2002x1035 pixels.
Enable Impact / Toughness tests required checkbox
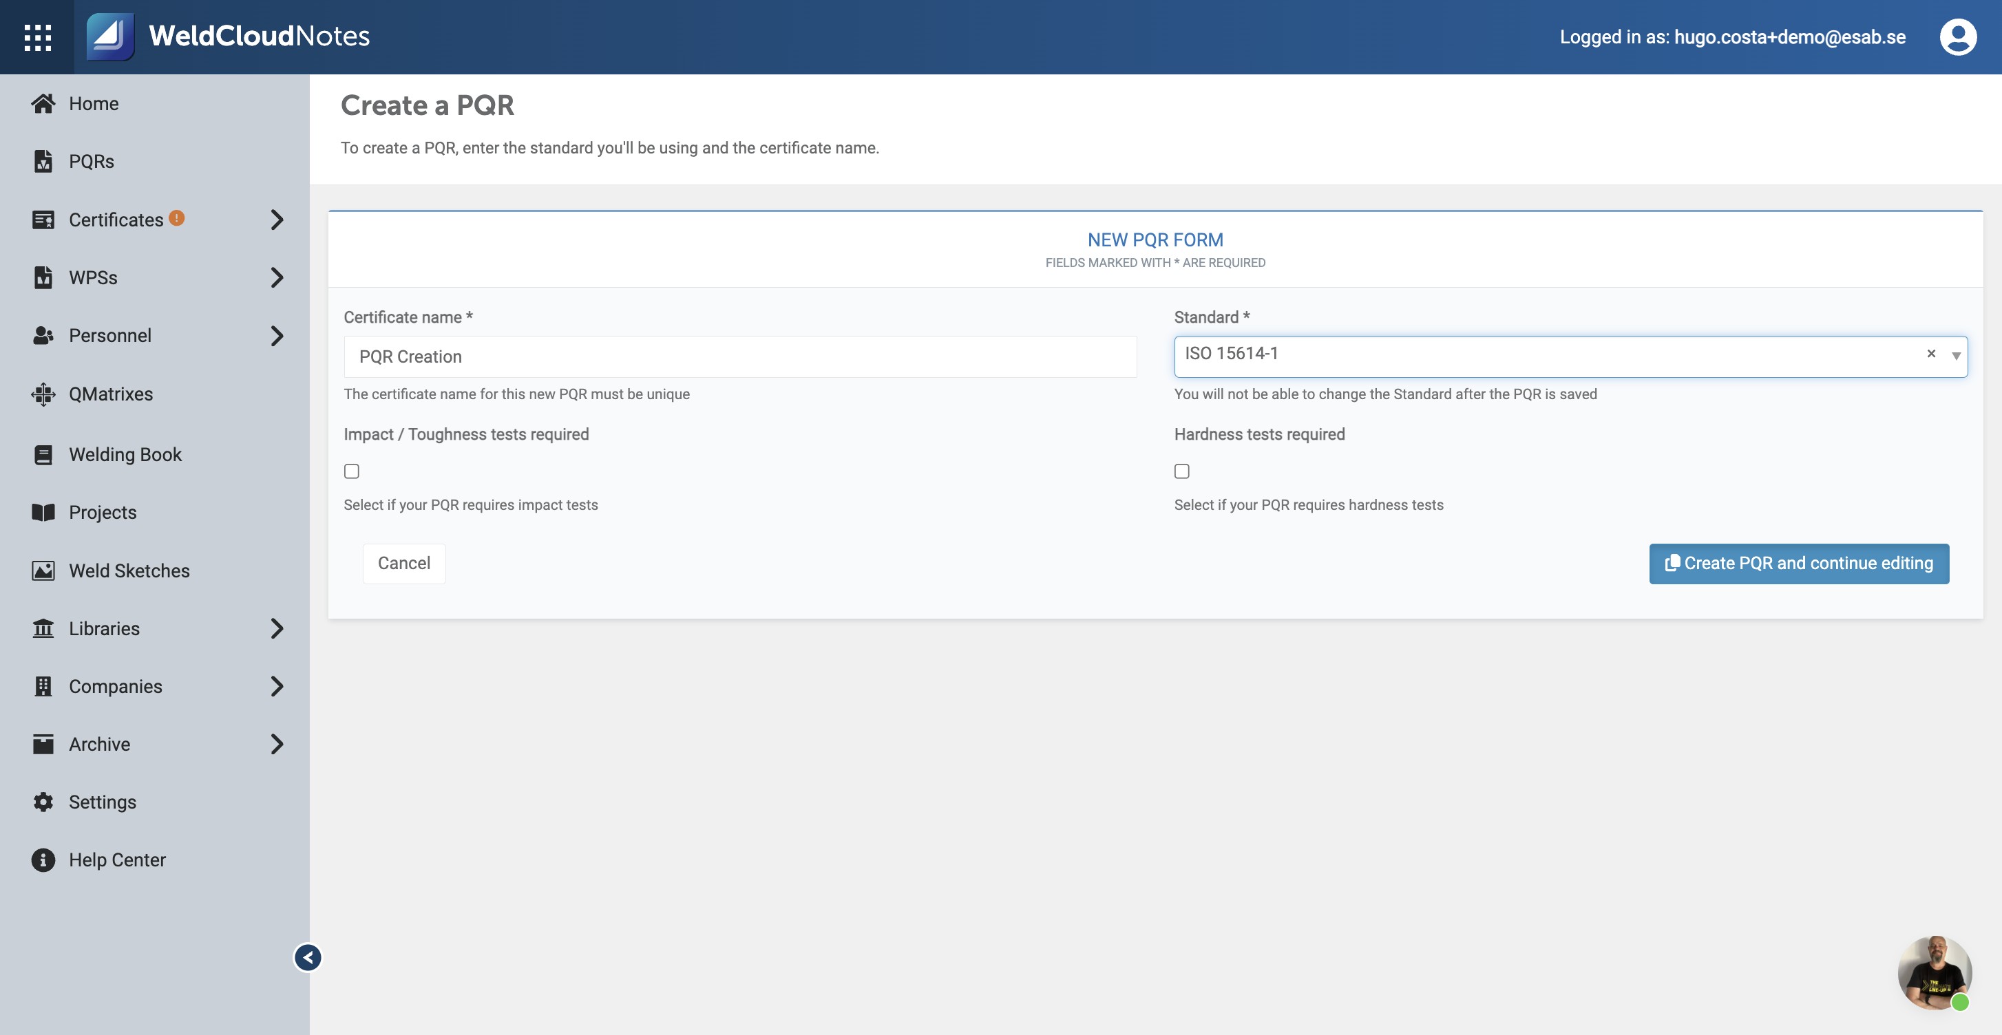(351, 471)
